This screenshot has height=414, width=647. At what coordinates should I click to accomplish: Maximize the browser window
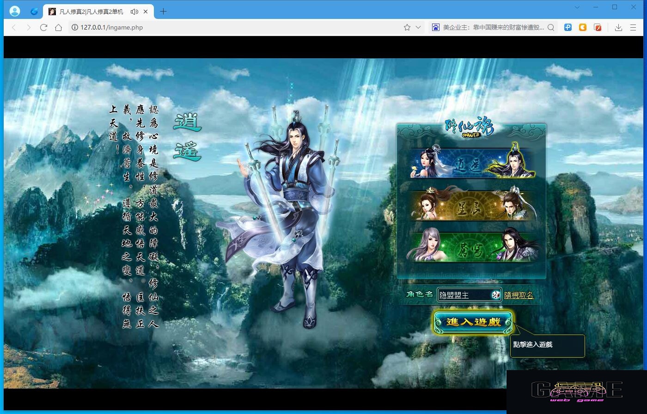(x=615, y=7)
